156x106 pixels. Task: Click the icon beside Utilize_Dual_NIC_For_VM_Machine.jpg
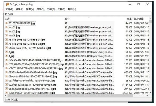tap(7, 48)
